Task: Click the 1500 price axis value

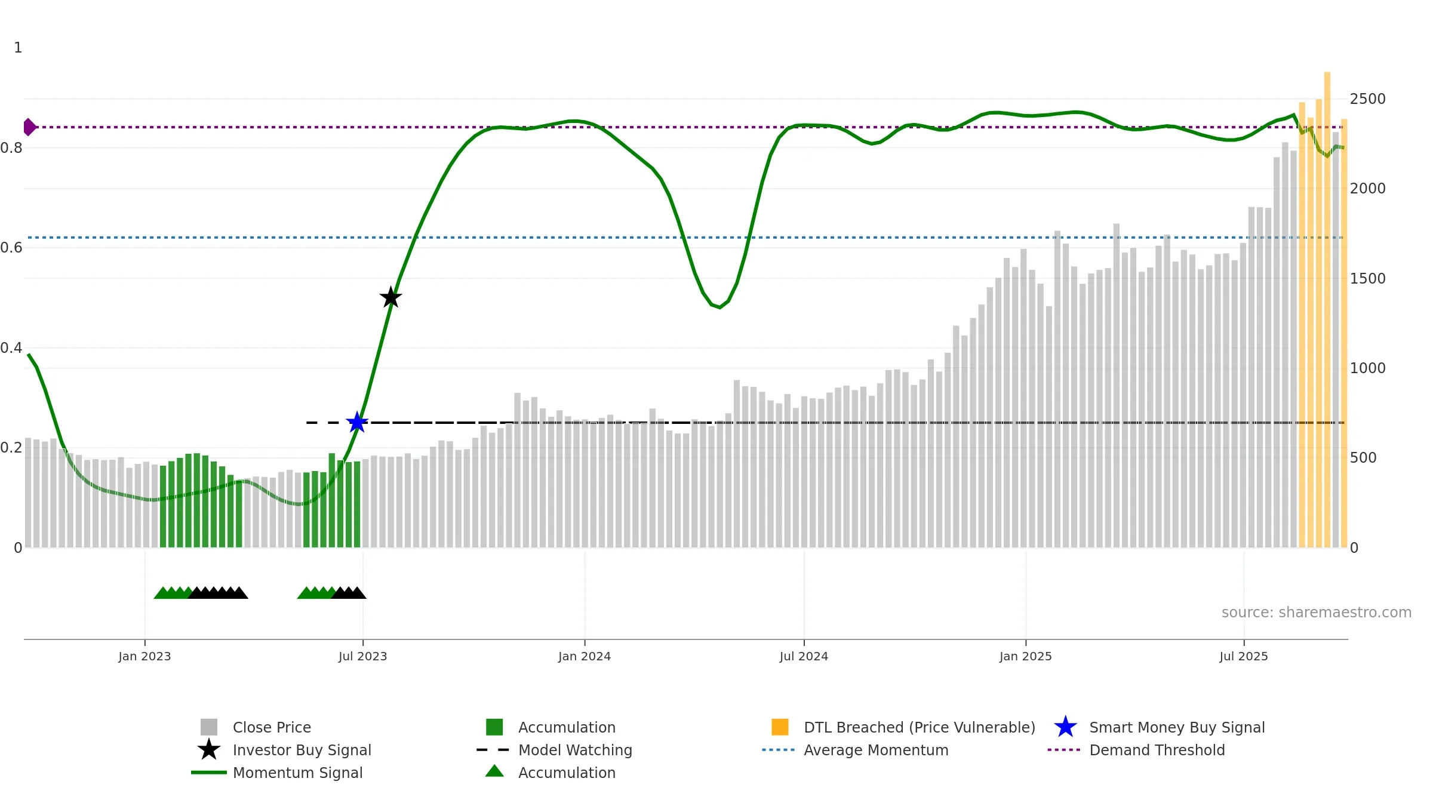Action: point(1367,278)
